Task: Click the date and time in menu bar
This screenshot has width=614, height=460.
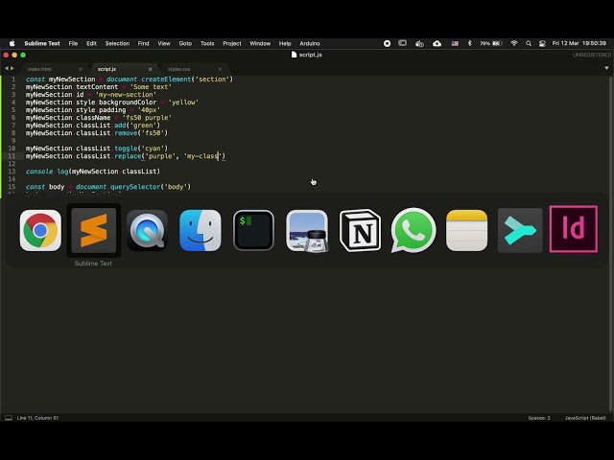Action: click(x=579, y=43)
